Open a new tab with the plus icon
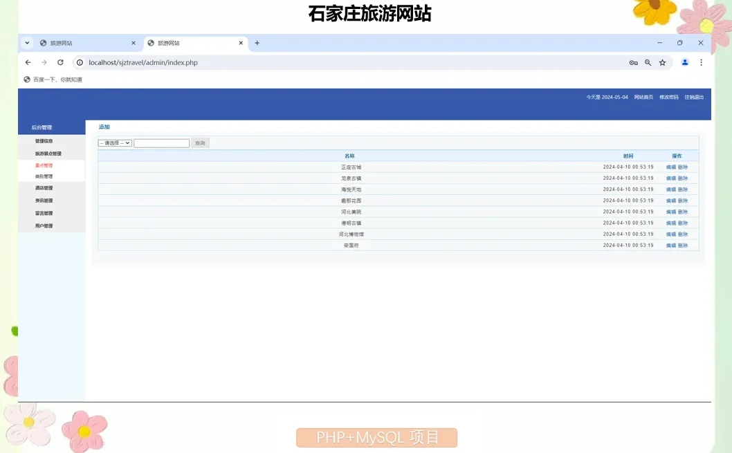732x453 pixels. pyautogui.click(x=257, y=42)
